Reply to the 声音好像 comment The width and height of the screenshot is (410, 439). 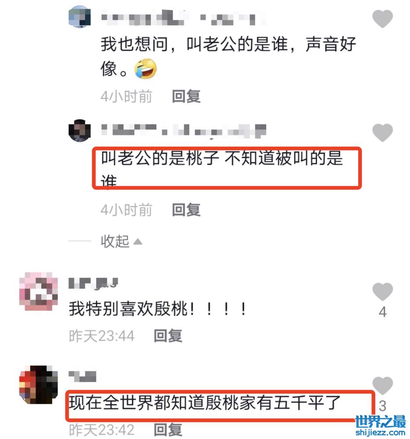pos(186,96)
